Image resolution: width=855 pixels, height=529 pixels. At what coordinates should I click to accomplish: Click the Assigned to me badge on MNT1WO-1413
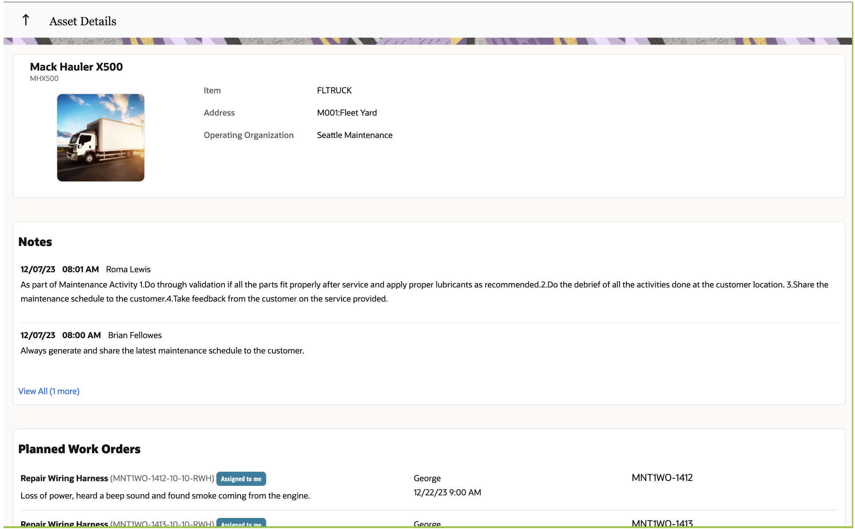241,524
